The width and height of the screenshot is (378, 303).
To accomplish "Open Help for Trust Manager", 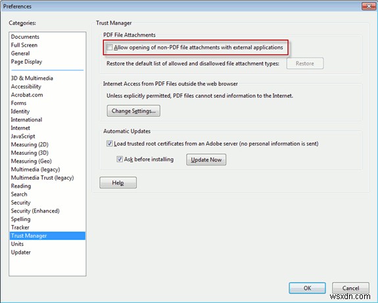I will pyautogui.click(x=118, y=183).
